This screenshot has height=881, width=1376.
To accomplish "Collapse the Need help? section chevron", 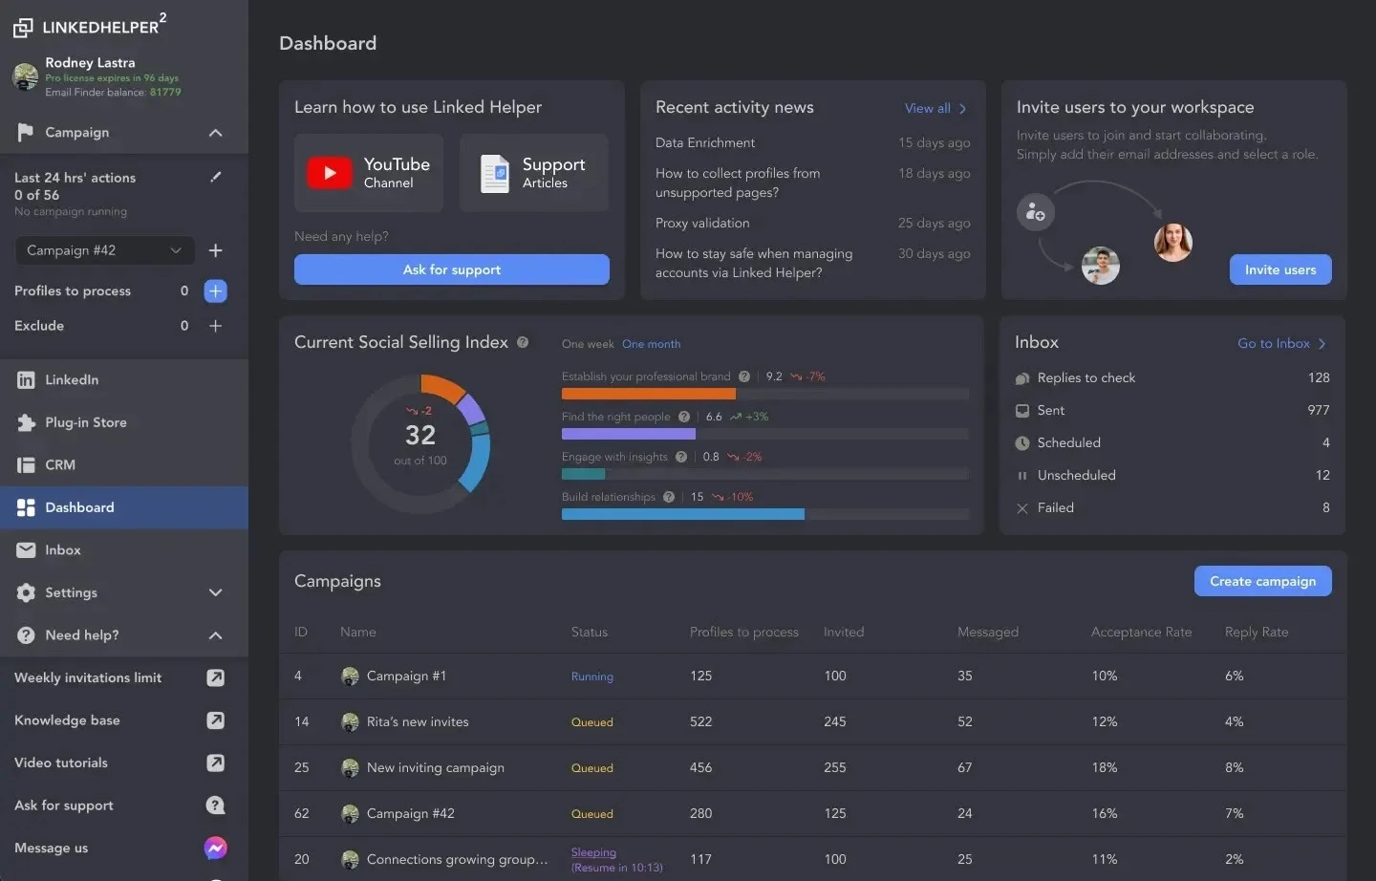I will (216, 635).
